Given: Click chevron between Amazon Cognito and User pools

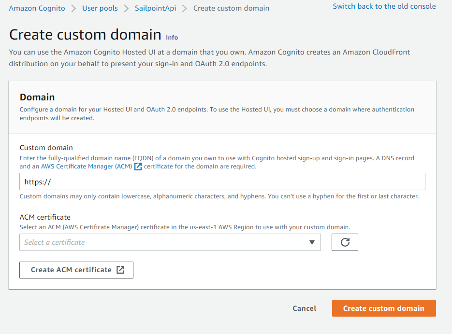Looking at the screenshot, I should pos(74,8).
